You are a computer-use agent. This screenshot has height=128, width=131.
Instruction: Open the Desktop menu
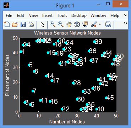coord(79,16)
